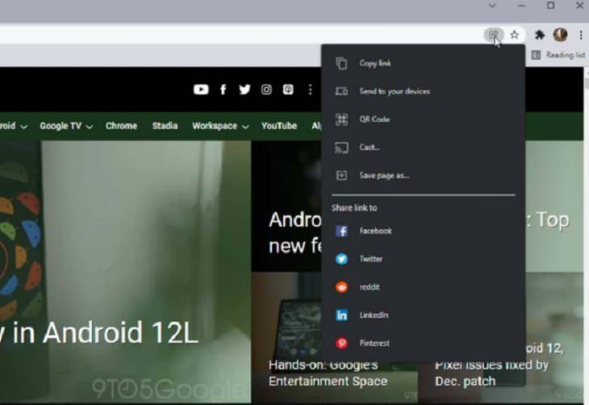This screenshot has width=589, height=405.
Task: Select Copy link in share menu
Action: click(x=423, y=63)
